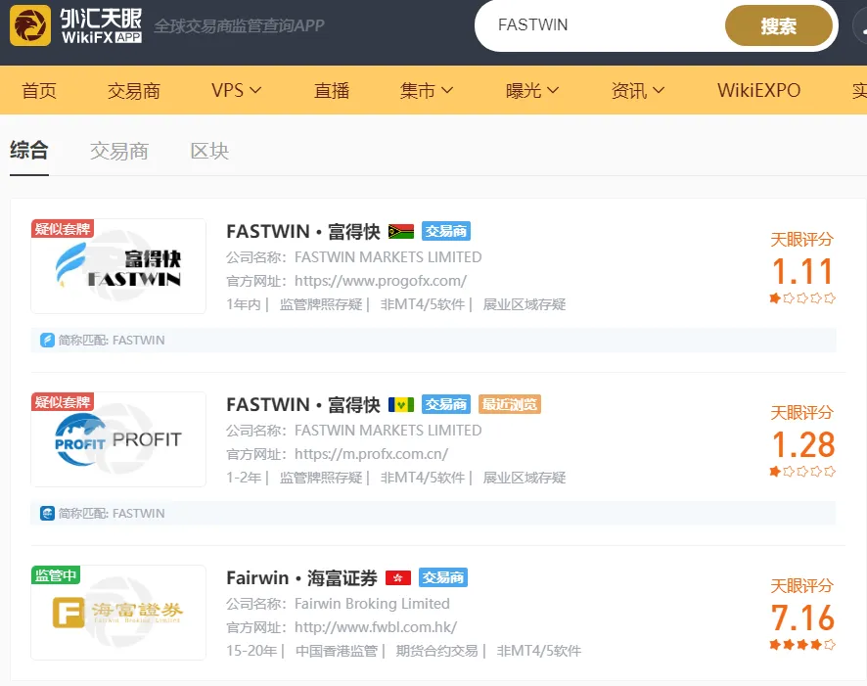Click the 1.11 rating score
The image size is (867, 686).
802,271
